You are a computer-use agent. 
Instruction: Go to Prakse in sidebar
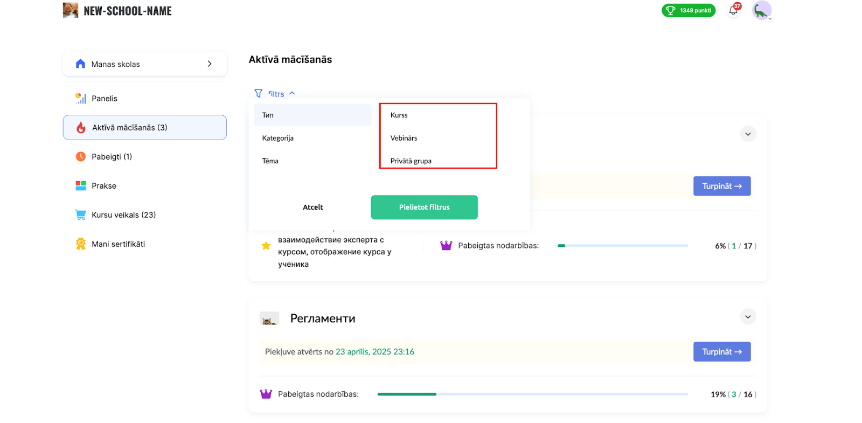[103, 186]
